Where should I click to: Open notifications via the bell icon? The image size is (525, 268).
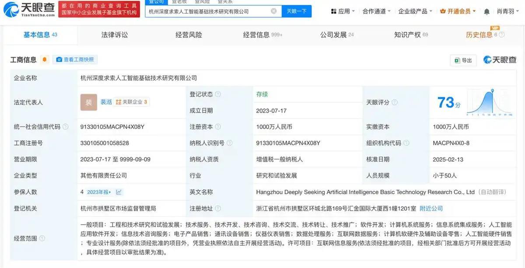486,11
